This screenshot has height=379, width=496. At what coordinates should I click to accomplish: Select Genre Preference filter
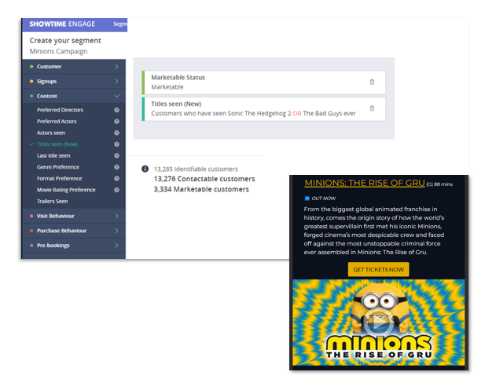point(58,167)
